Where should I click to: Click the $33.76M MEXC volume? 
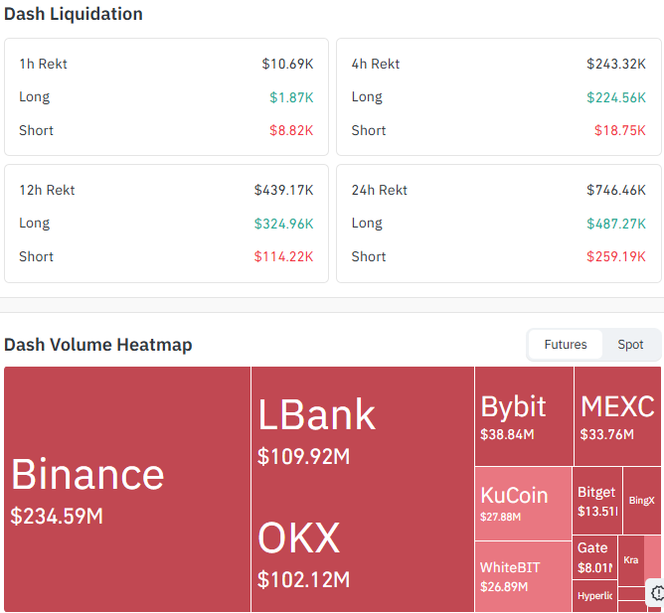pyautogui.click(x=606, y=434)
